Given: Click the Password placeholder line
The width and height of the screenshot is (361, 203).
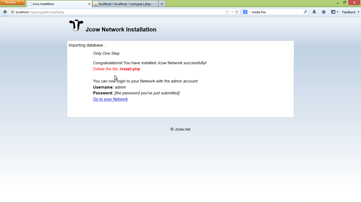Looking at the screenshot, I should click(136, 93).
